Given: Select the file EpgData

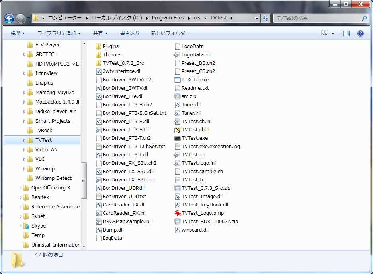Looking at the screenshot, I should (x=112, y=238).
